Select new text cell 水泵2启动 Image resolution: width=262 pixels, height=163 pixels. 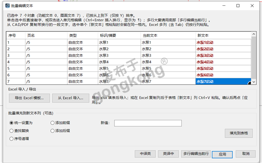[223, 49]
